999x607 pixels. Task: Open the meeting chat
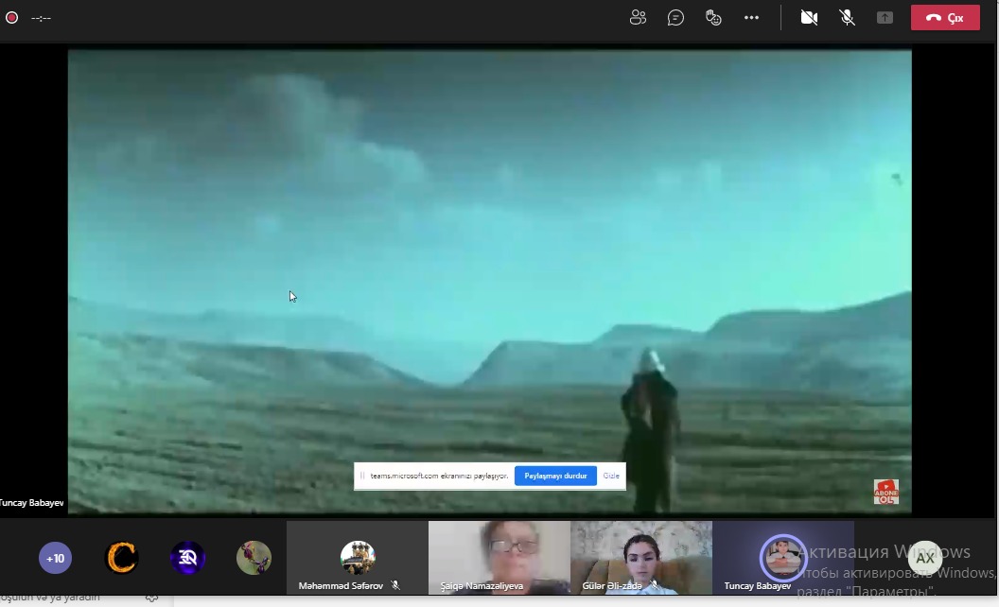[675, 18]
